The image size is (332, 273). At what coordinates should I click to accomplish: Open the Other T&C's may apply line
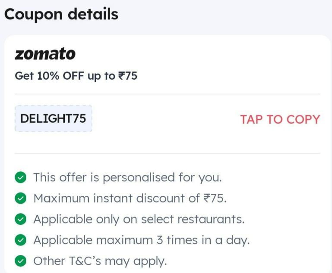(100, 261)
